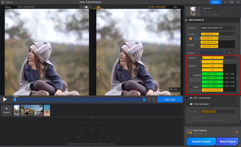Adjust the Strength slider bar

point(212,53)
